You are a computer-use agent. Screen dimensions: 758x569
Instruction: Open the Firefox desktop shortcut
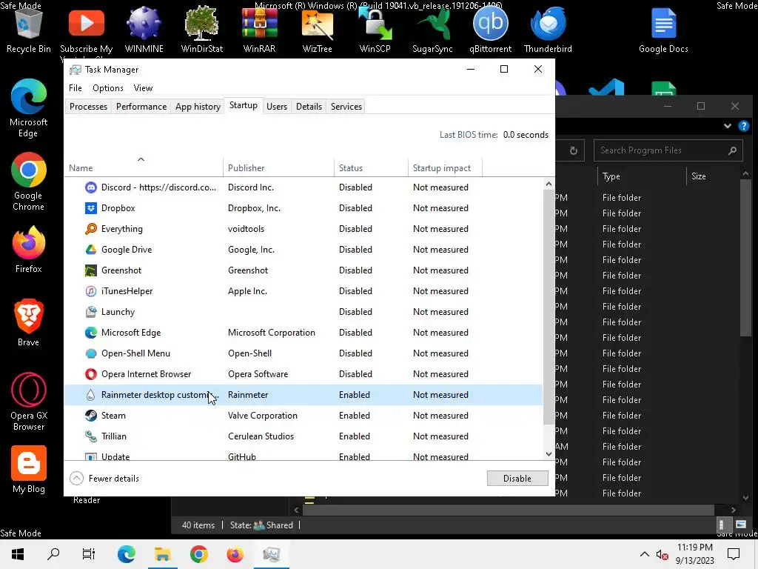[x=29, y=250]
